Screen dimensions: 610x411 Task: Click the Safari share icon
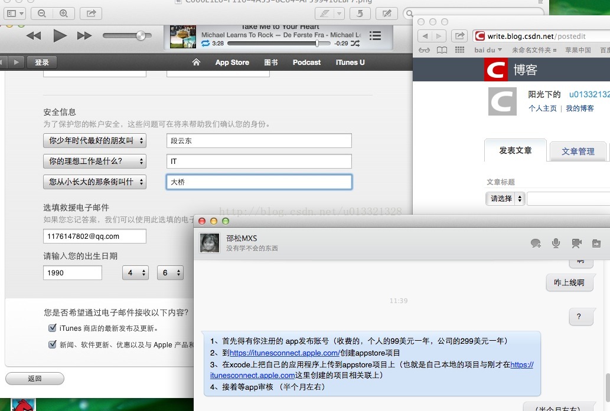(x=459, y=36)
